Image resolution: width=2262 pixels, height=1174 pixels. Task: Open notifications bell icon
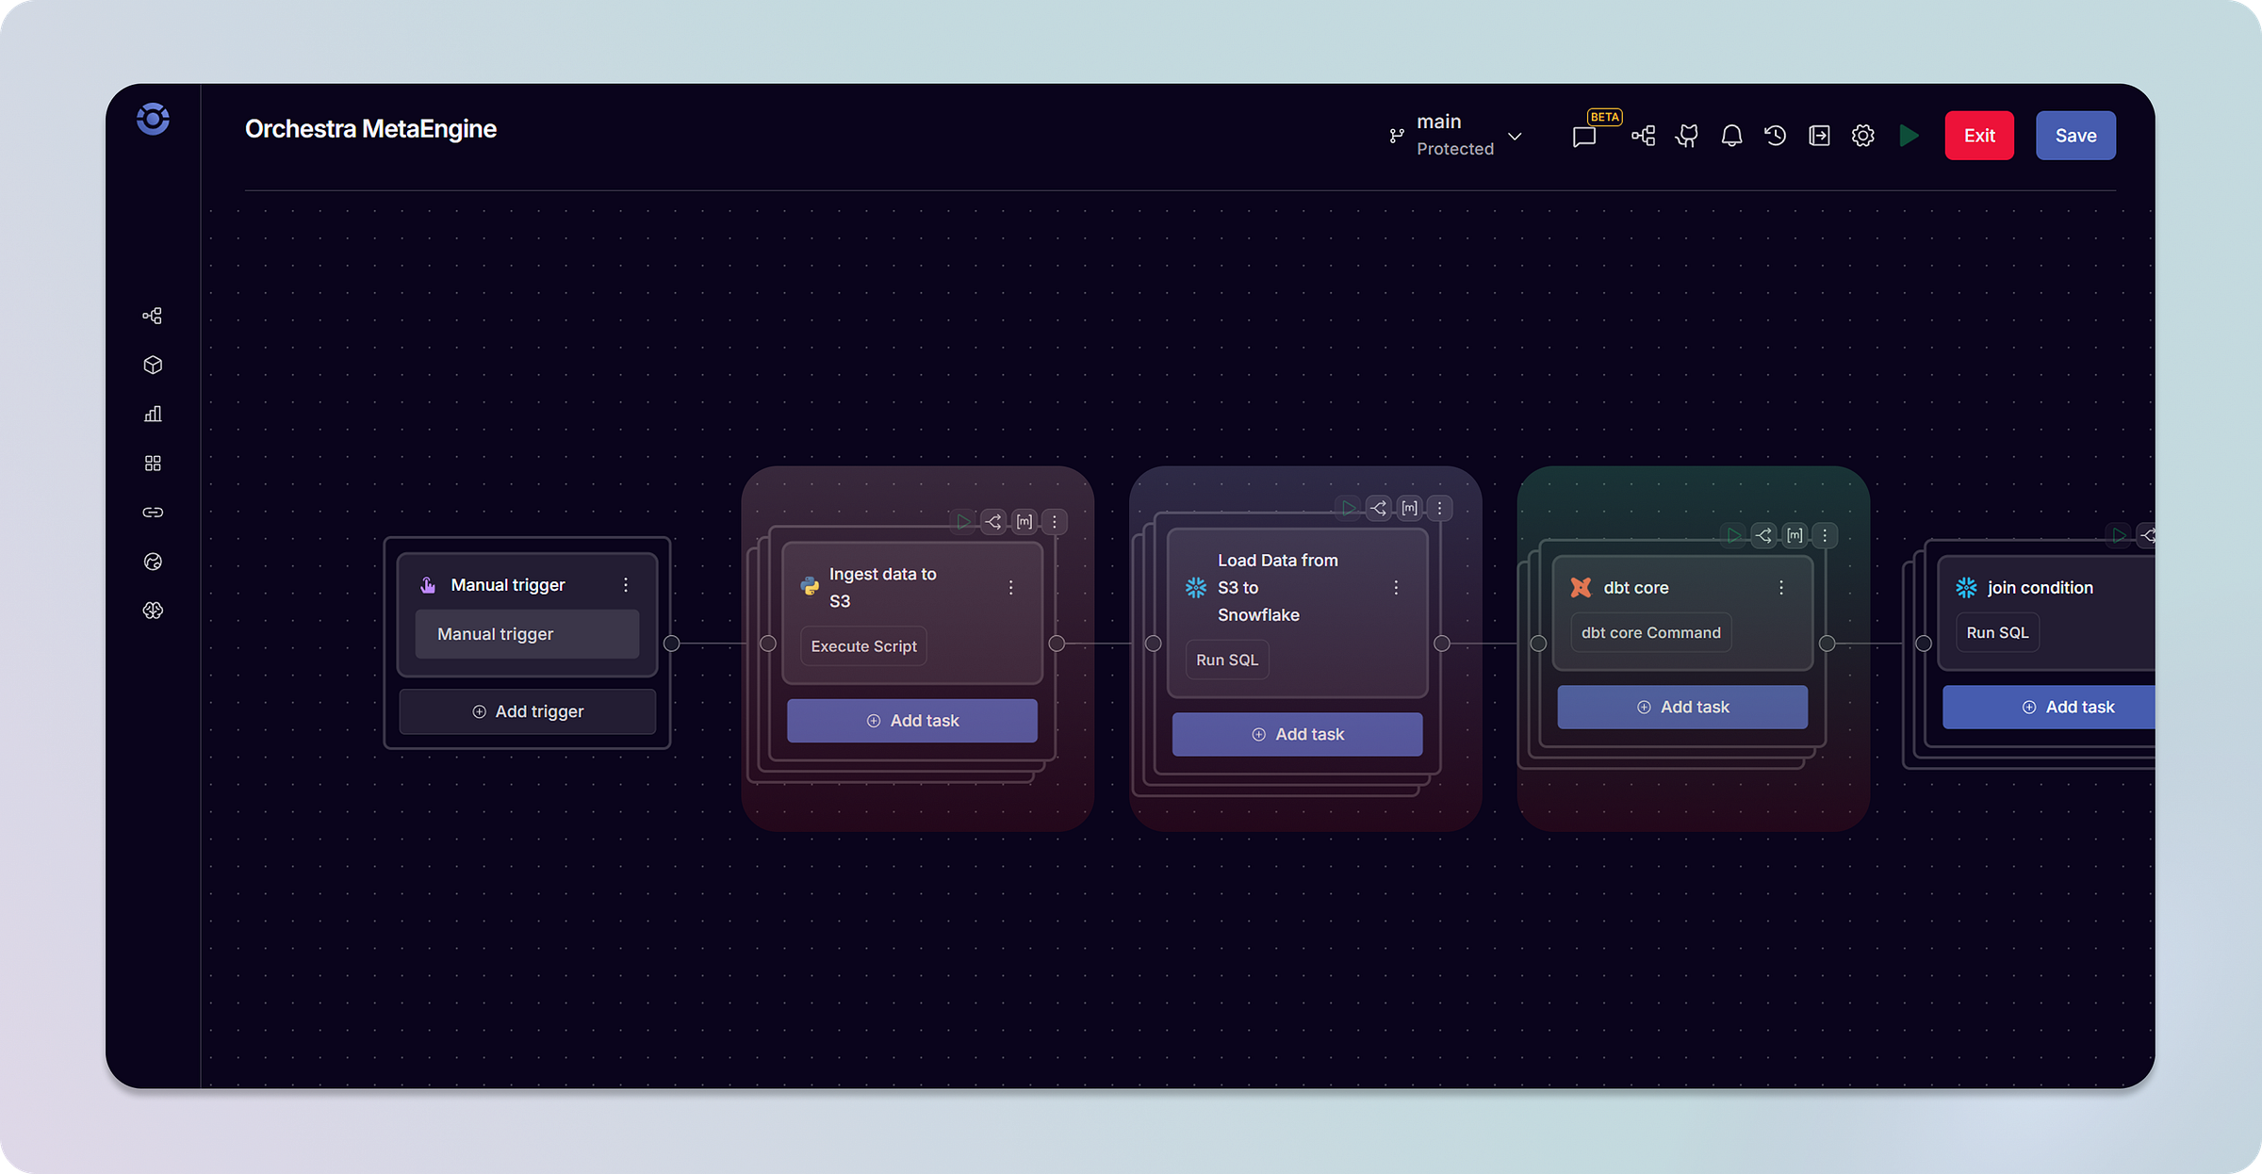coord(1731,136)
